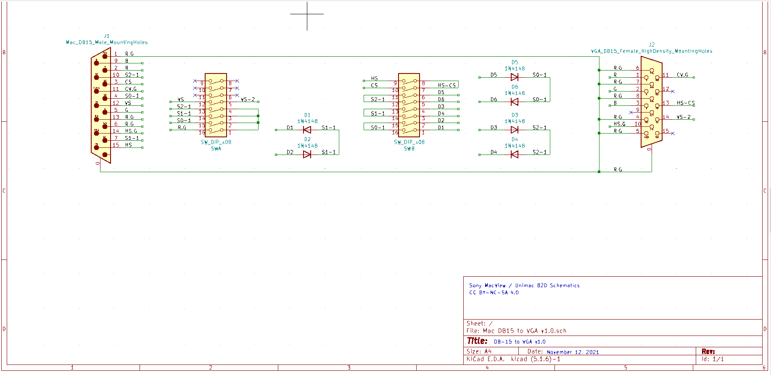Image resolution: width=771 pixels, height=375 pixels.
Task: Click the Size: A4 field
Action: click(479, 351)
